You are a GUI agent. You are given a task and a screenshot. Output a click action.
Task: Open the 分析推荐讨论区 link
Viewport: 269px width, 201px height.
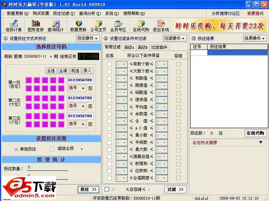[x=226, y=13]
